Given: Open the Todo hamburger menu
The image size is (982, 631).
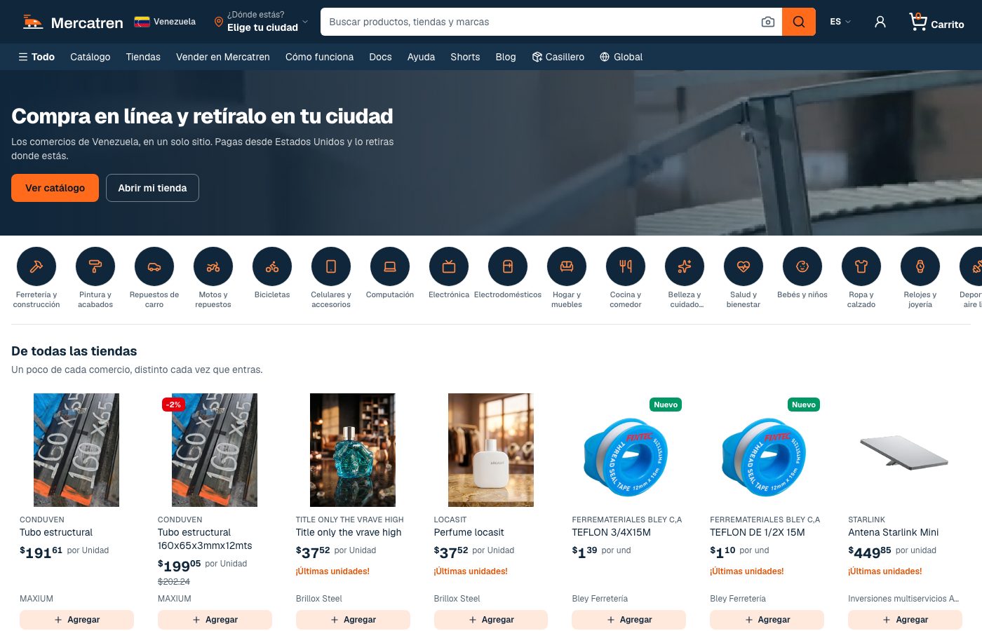Looking at the screenshot, I should point(36,57).
